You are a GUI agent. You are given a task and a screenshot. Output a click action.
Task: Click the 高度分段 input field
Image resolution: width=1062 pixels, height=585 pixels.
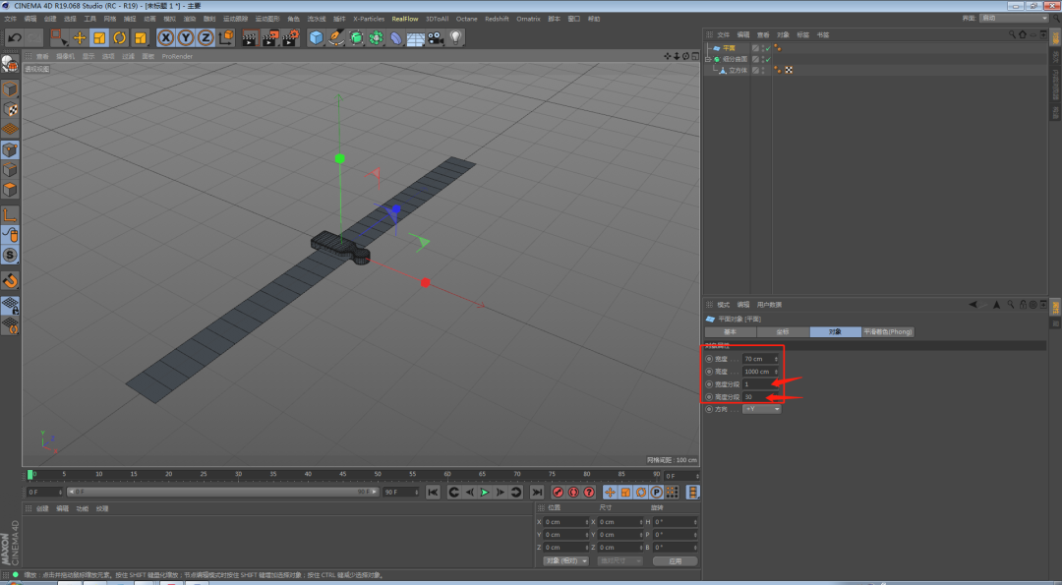(760, 396)
